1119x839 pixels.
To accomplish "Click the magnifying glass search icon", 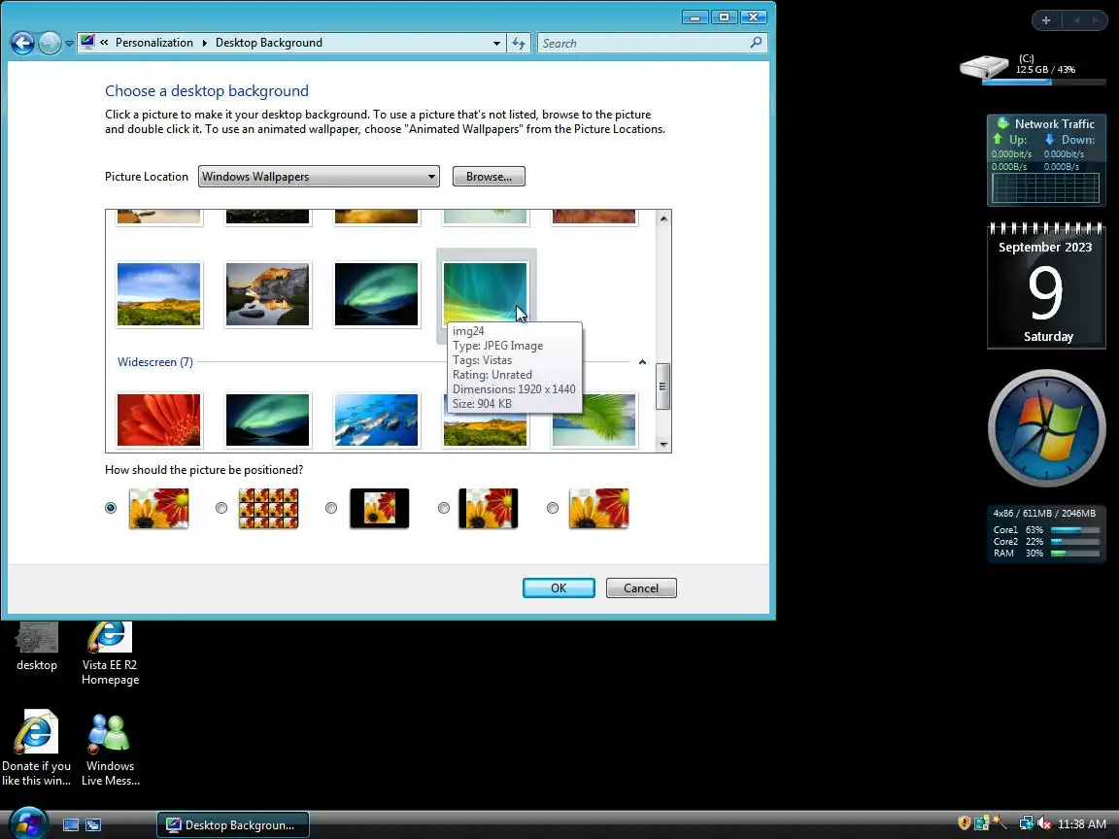I will tap(756, 43).
